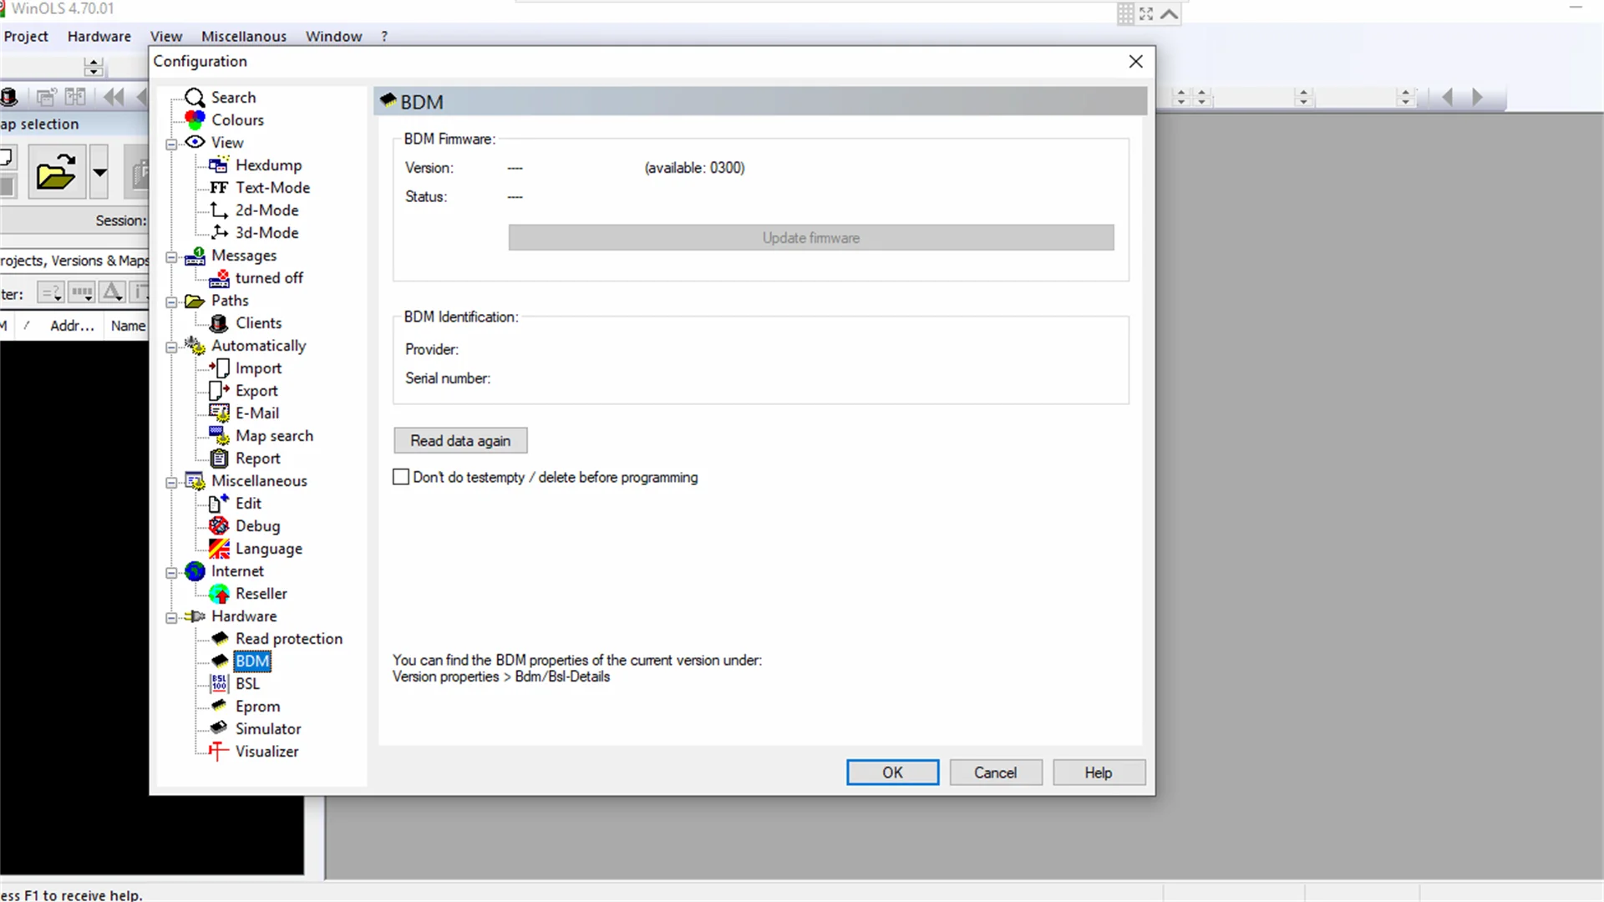Click the open project folder icon

click(56, 173)
